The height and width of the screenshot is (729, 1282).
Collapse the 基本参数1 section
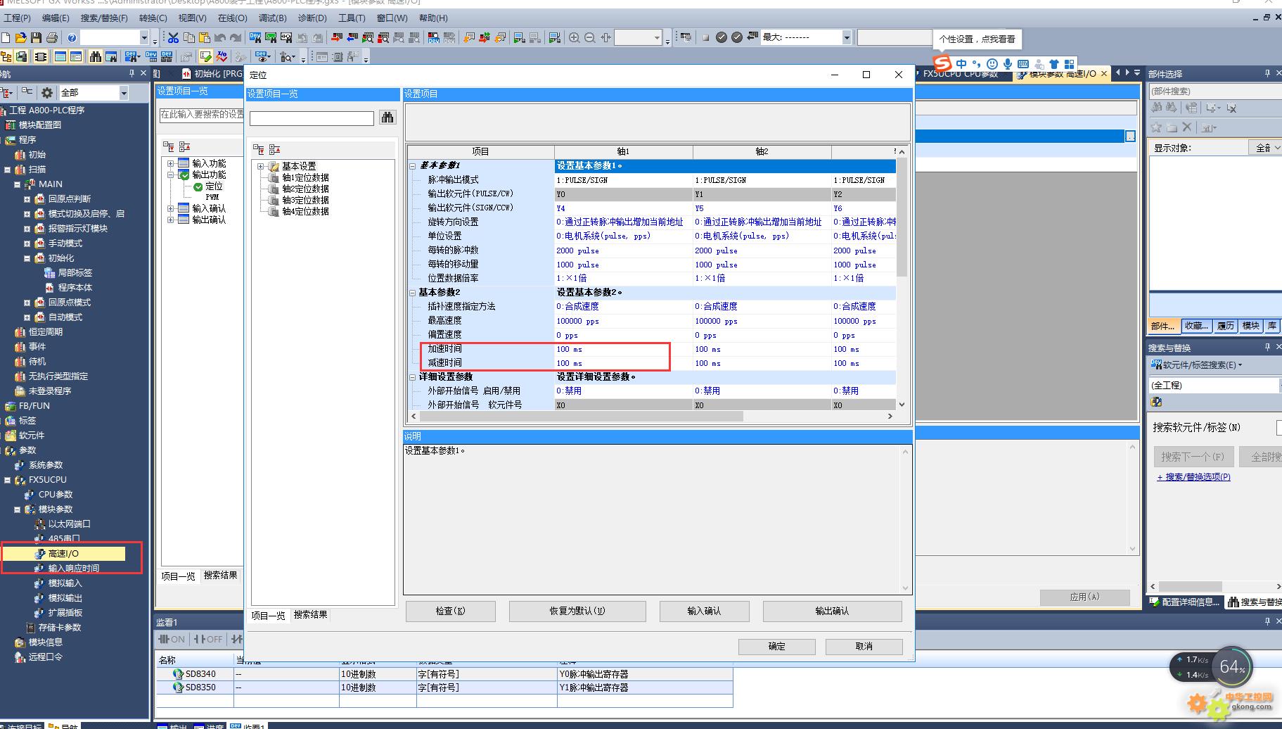point(413,165)
